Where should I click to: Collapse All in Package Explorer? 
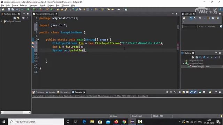pyautogui.click(x=15, y=18)
